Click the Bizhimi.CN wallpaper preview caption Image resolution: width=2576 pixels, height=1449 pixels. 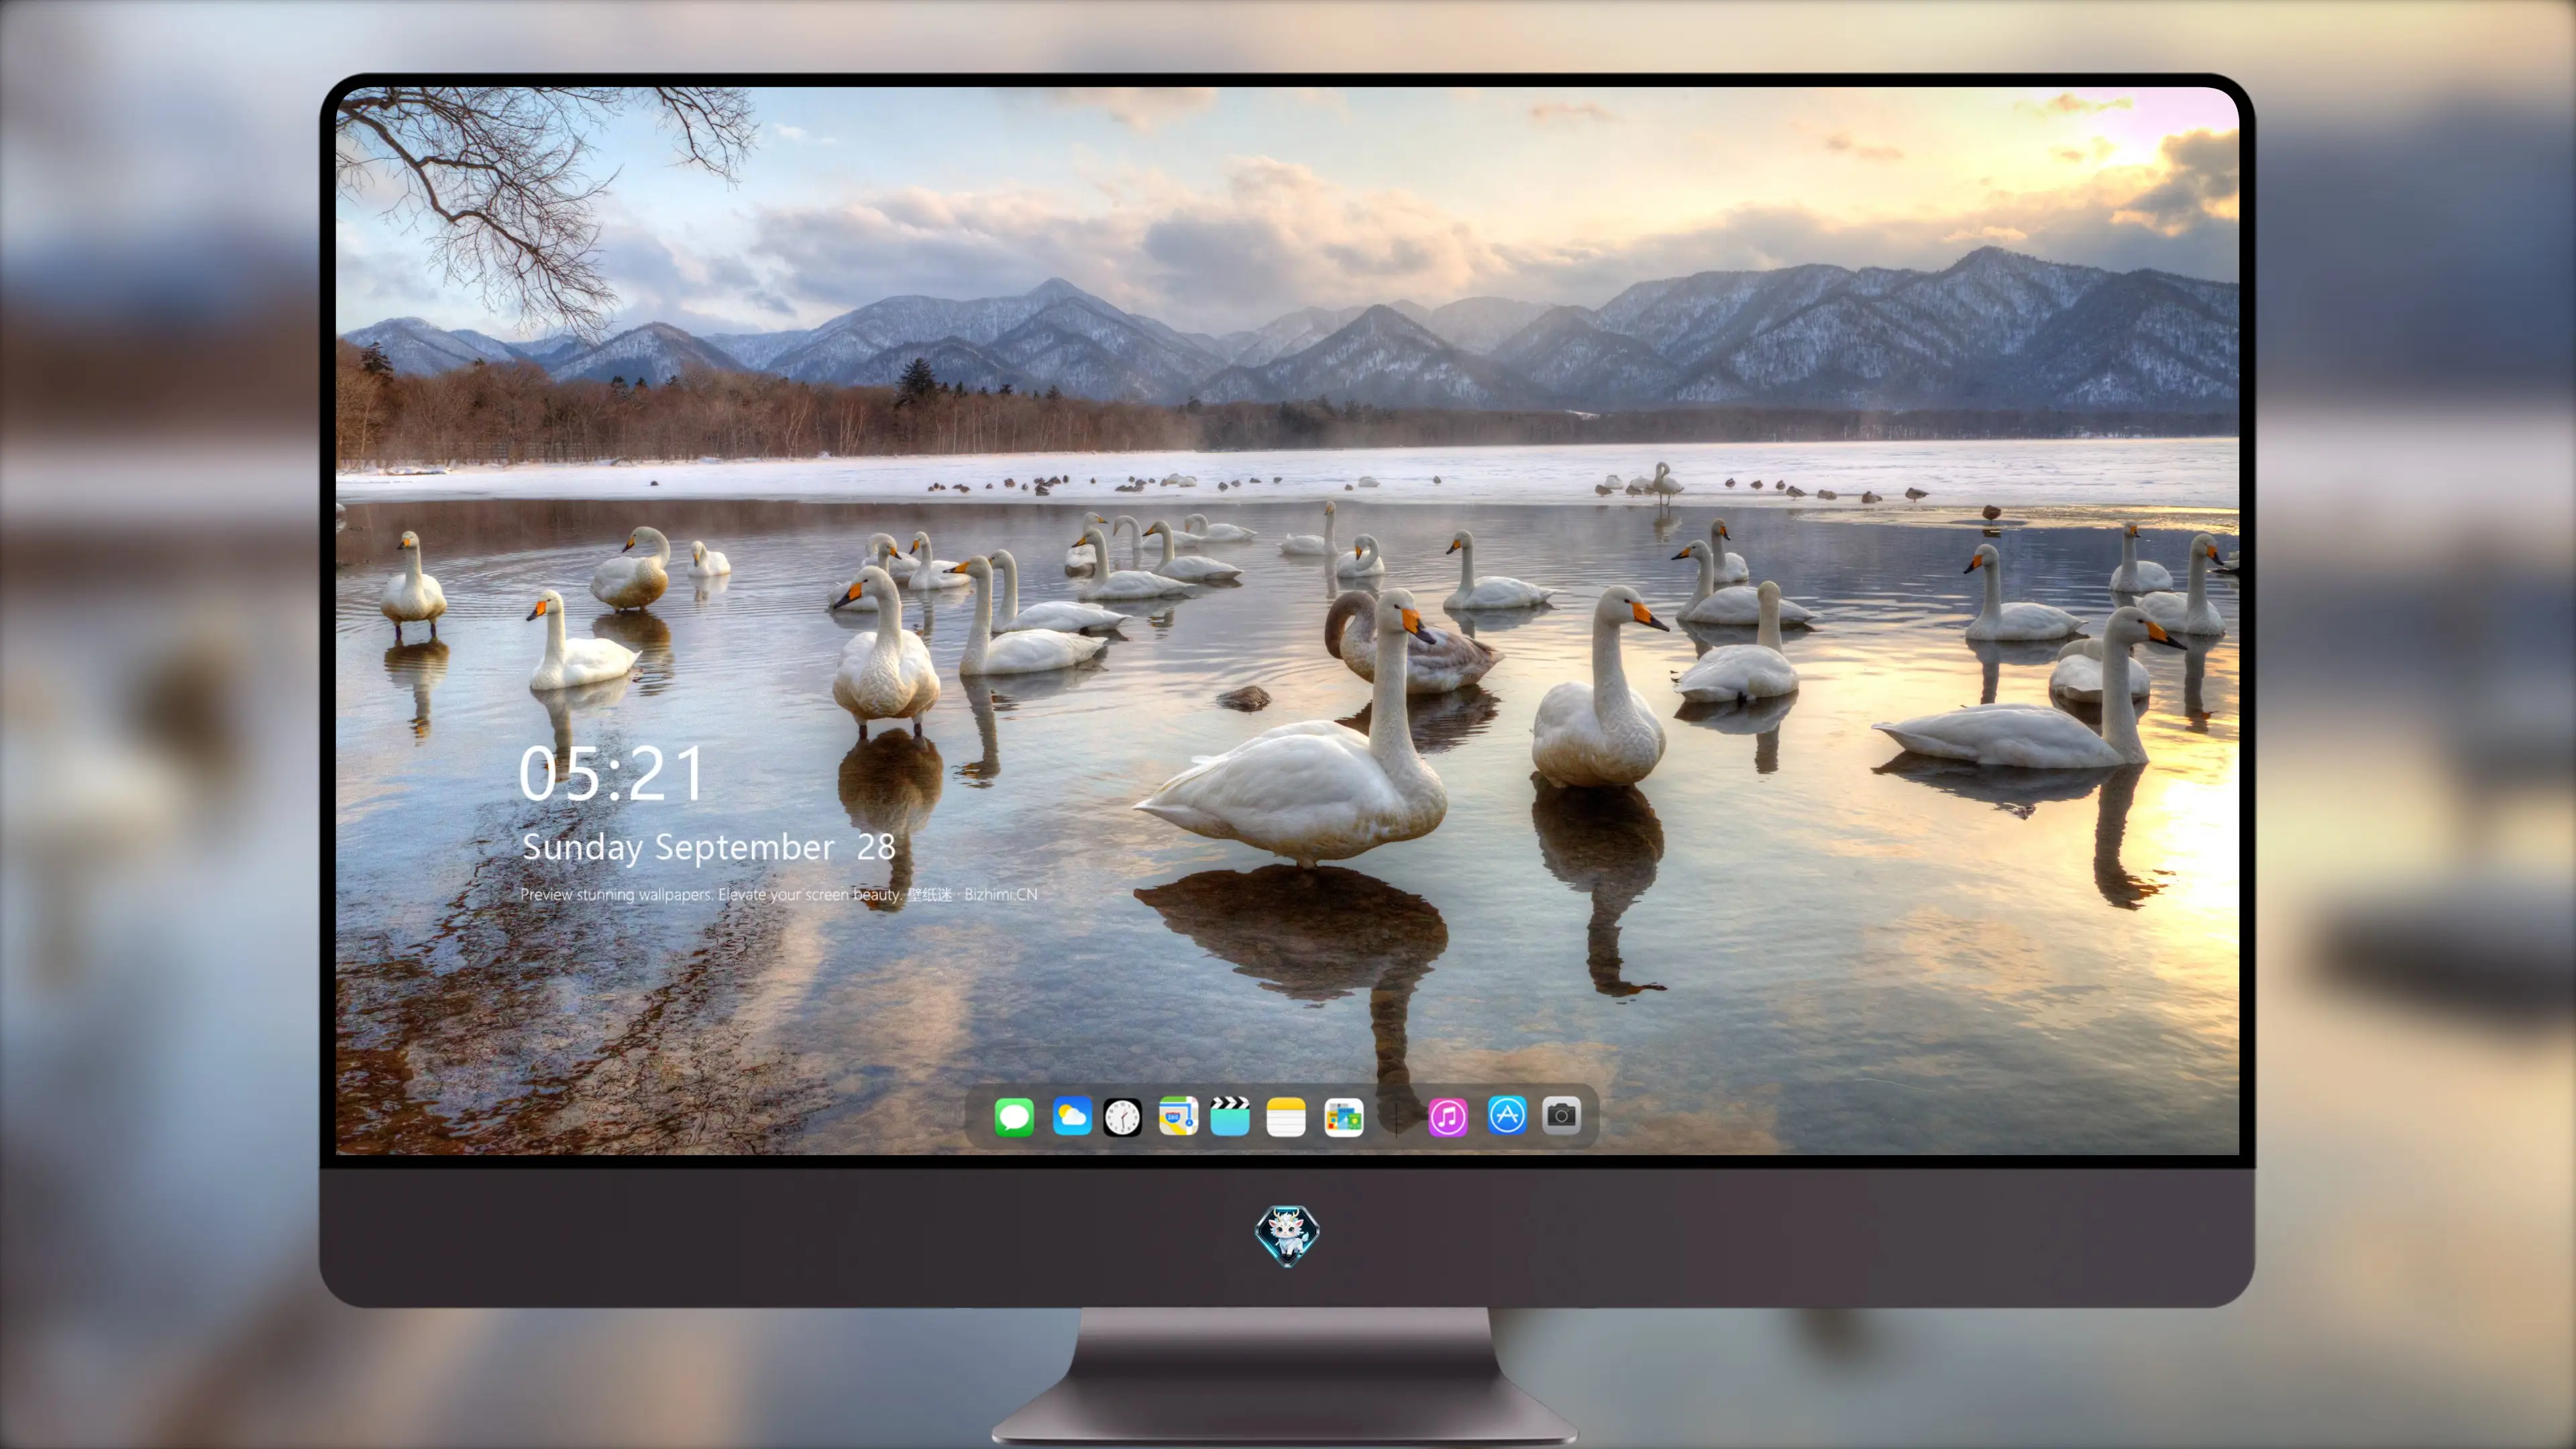779,894
